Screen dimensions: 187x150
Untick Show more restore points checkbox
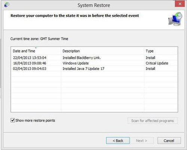[13, 120]
